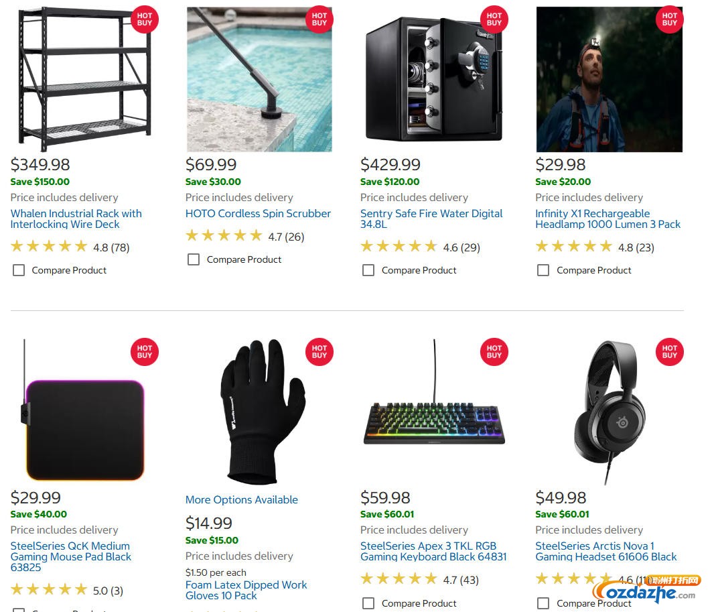
Task: Open Whalen Industrial Rack product link
Action: point(76,219)
